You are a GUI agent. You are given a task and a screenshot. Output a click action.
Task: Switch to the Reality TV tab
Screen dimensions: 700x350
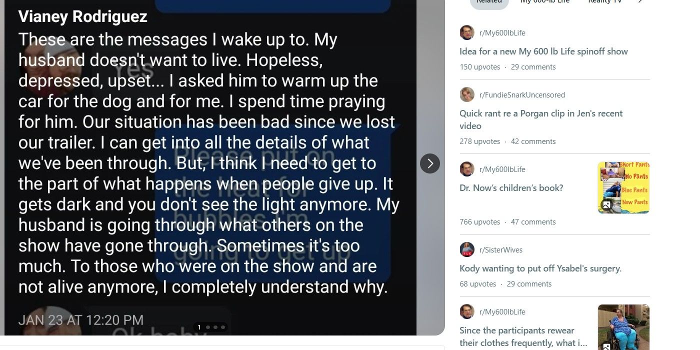[604, 1]
